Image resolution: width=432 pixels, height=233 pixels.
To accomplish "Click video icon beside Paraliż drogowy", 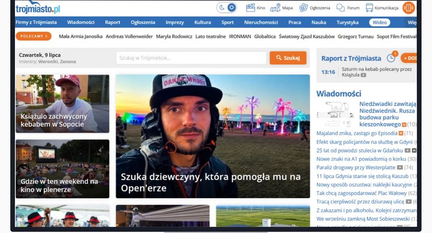I will tap(400, 167).
